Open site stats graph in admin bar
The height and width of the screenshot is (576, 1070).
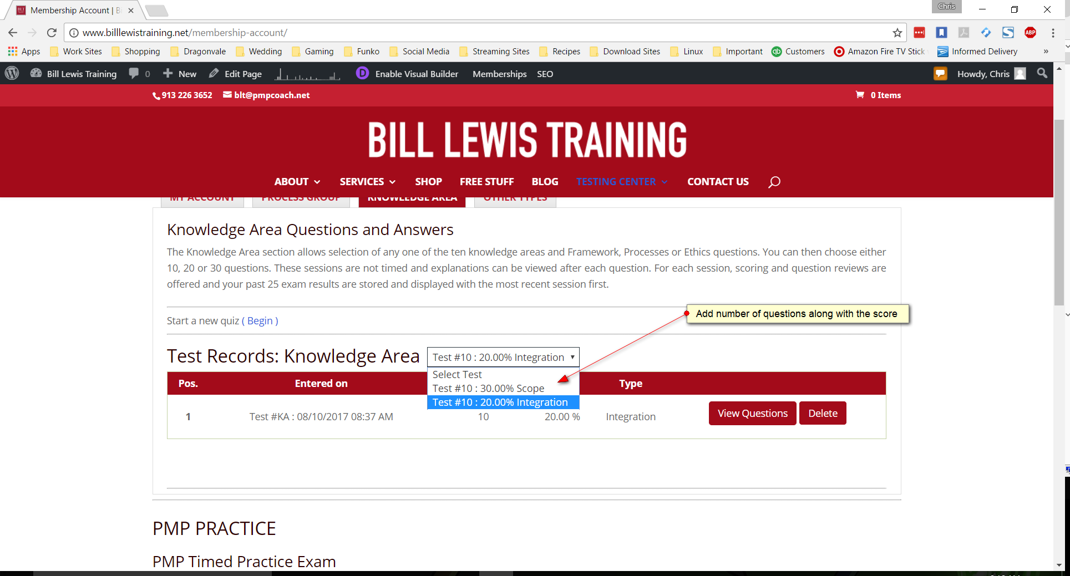point(307,74)
